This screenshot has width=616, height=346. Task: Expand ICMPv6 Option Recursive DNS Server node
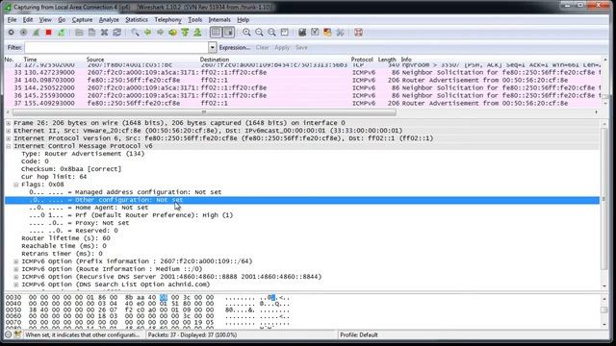tap(16, 277)
